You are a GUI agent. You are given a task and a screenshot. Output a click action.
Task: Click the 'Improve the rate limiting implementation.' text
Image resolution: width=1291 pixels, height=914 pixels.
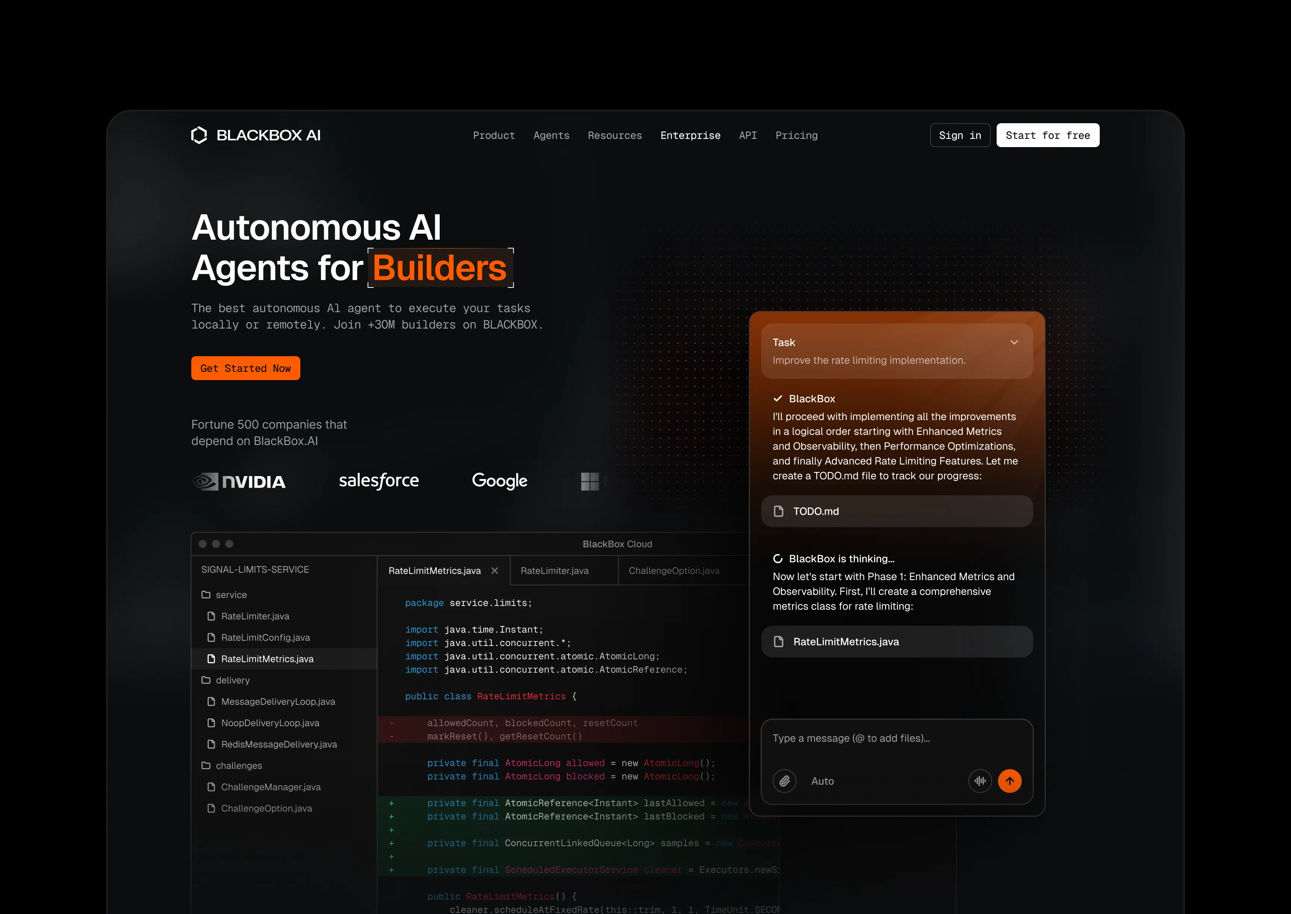(869, 360)
